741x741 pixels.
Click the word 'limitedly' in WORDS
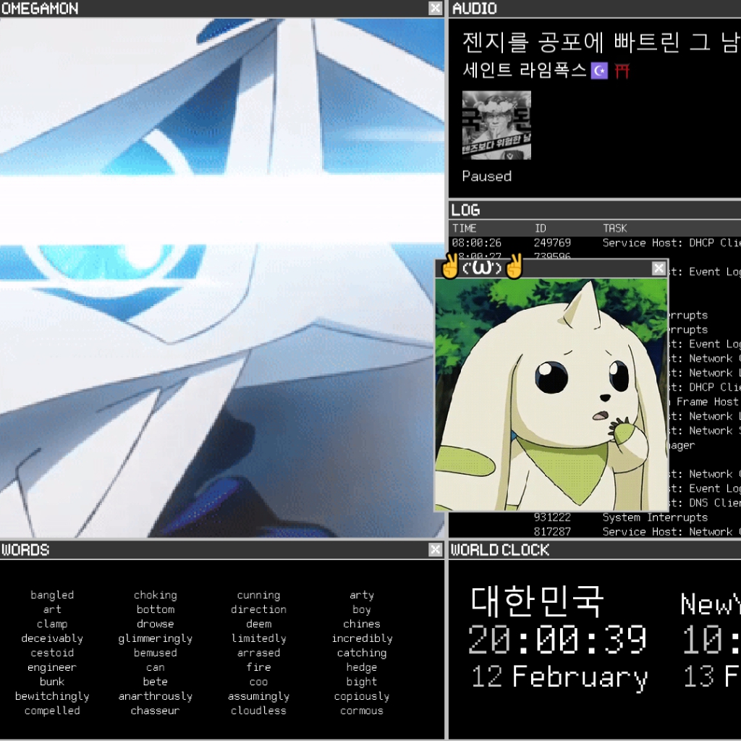click(x=258, y=638)
